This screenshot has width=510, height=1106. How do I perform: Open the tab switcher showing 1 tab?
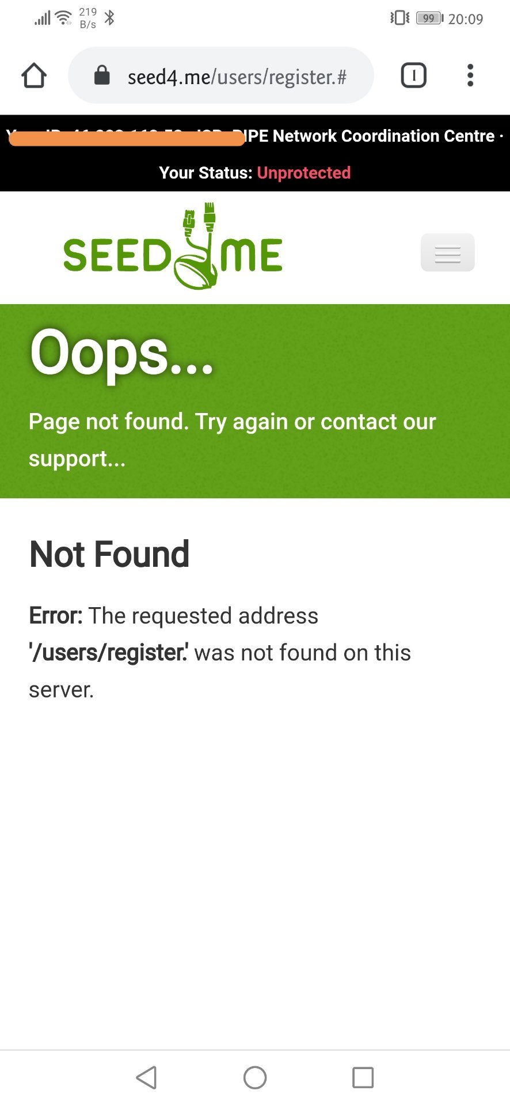[413, 75]
